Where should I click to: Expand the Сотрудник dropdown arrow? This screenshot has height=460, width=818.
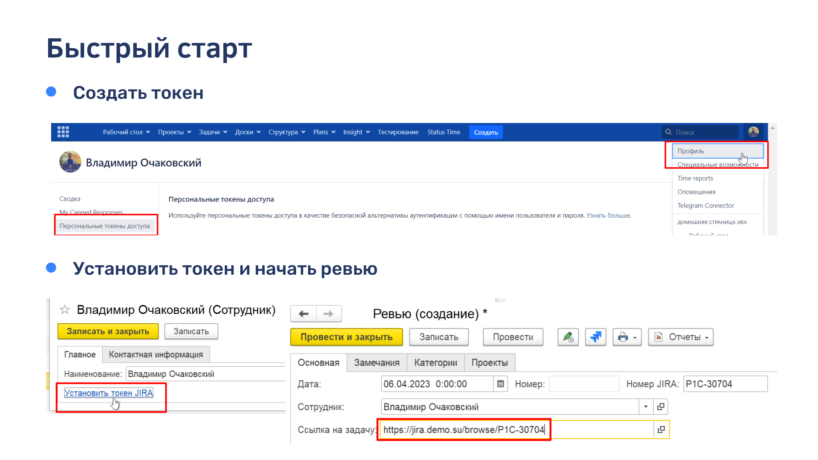tap(645, 407)
